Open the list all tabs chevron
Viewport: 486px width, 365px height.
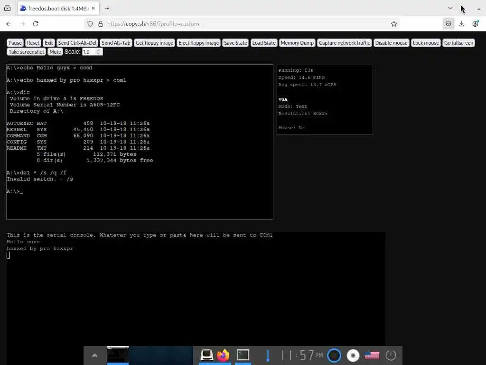(450, 9)
